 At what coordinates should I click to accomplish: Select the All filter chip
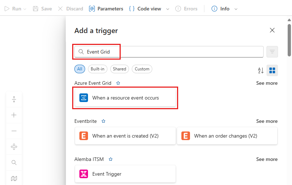pyautogui.click(x=80, y=69)
